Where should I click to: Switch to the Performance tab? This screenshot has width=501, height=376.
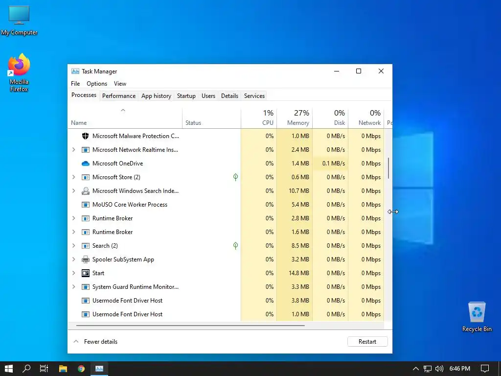click(119, 96)
